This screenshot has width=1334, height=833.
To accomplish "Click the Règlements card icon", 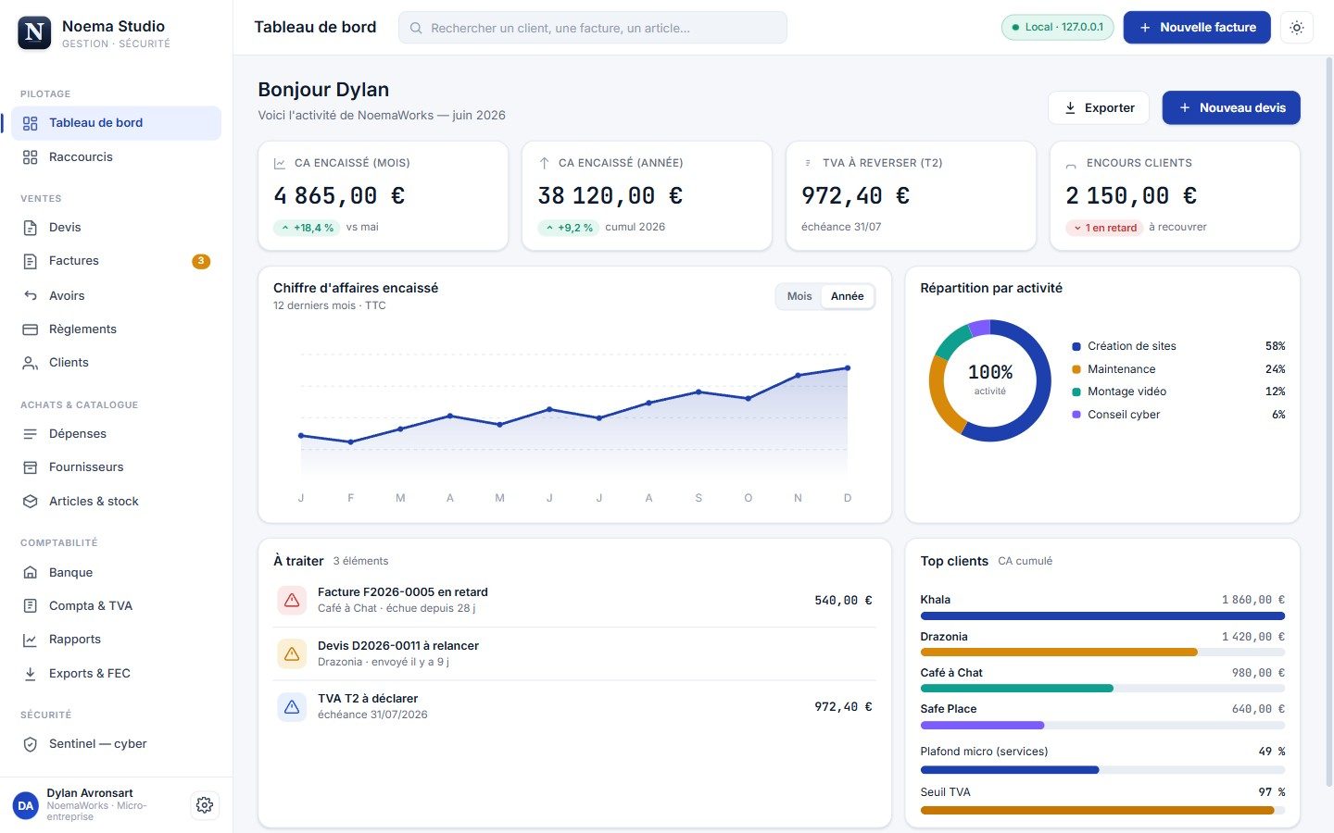I will (x=31, y=329).
